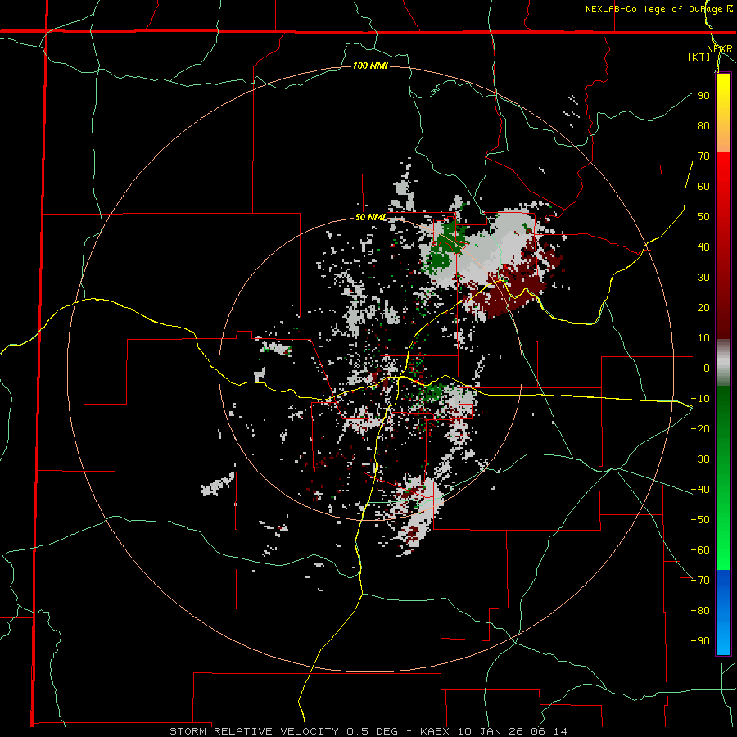Click the 0.5 DEG elevation angle text
Image resolution: width=737 pixels, height=737 pixels.
click(x=372, y=731)
